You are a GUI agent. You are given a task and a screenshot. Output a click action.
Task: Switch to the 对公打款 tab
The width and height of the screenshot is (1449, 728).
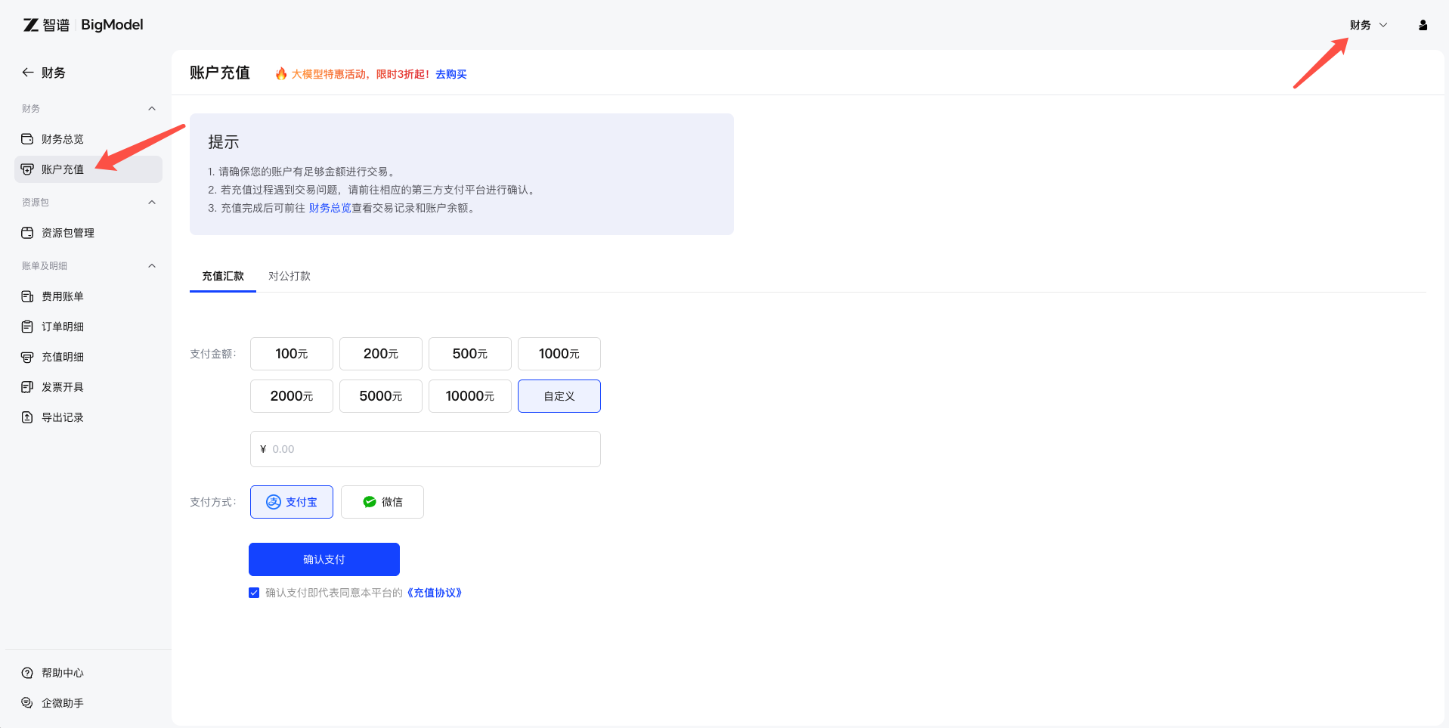pyautogui.click(x=289, y=276)
